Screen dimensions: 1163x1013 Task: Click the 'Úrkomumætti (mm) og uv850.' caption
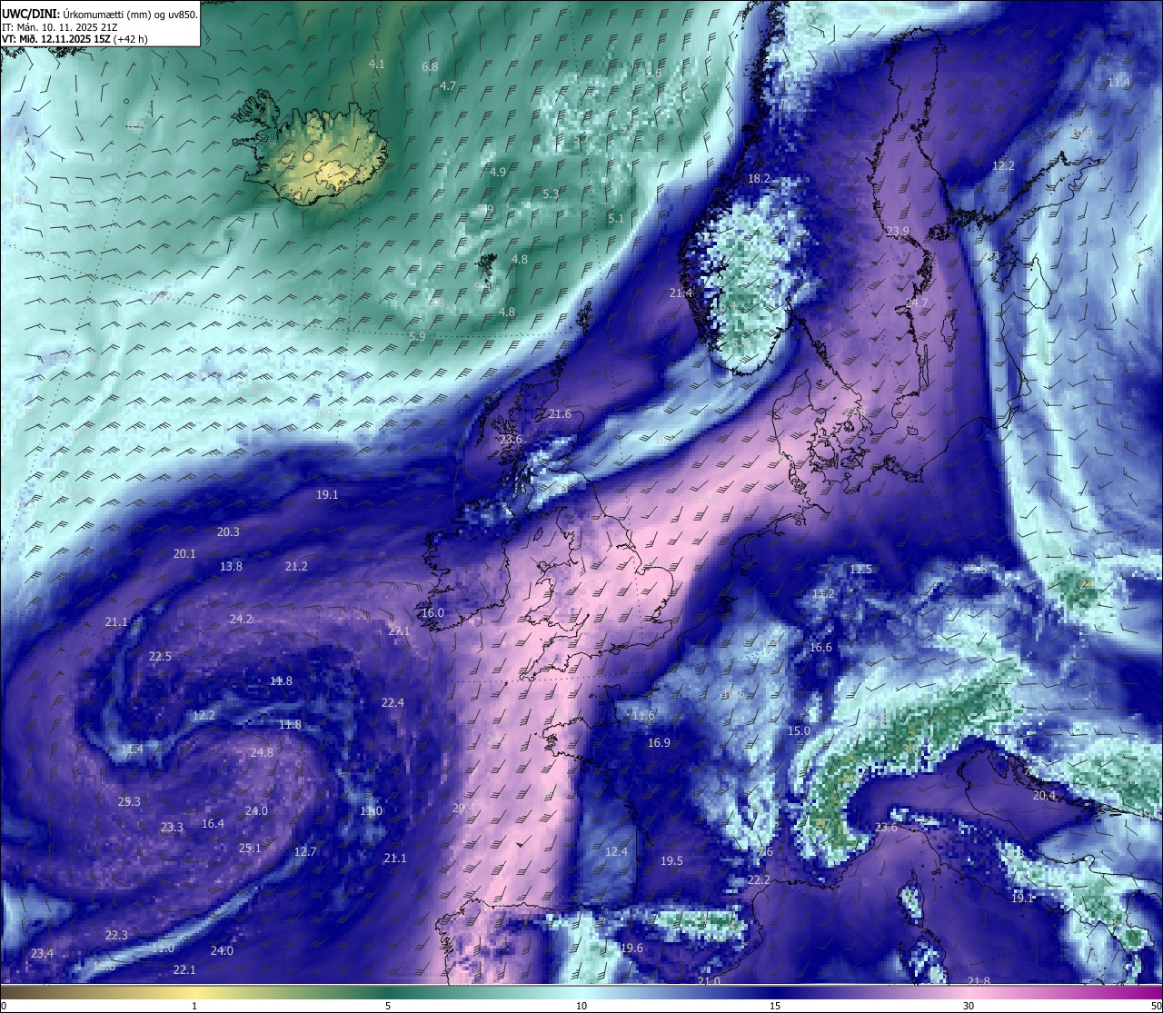pos(131,14)
